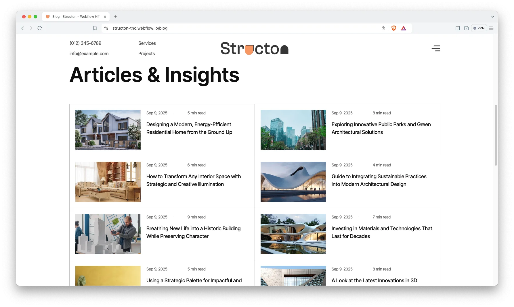Expand the tab list chevron
The height and width of the screenshot is (307, 514).
tap(492, 17)
